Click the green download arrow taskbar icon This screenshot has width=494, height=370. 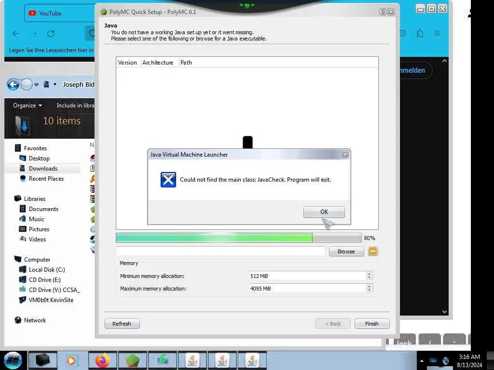point(162,360)
